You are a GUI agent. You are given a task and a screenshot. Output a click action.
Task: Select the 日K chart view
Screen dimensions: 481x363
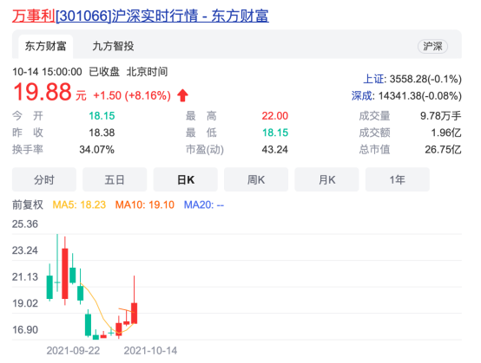click(x=186, y=179)
